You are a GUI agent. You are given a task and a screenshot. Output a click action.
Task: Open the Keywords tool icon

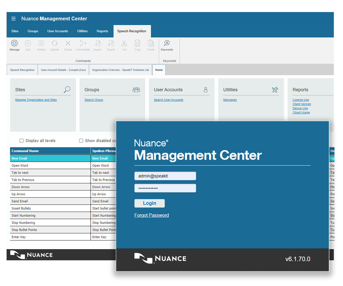(x=167, y=43)
